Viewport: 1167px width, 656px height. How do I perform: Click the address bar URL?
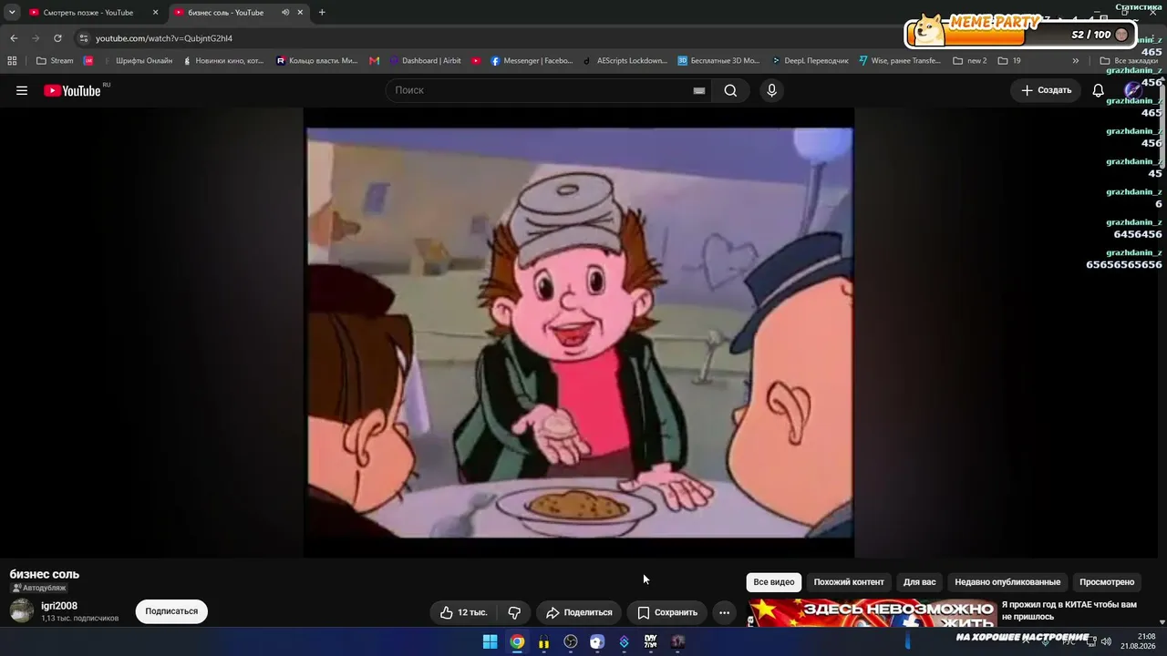click(164, 38)
